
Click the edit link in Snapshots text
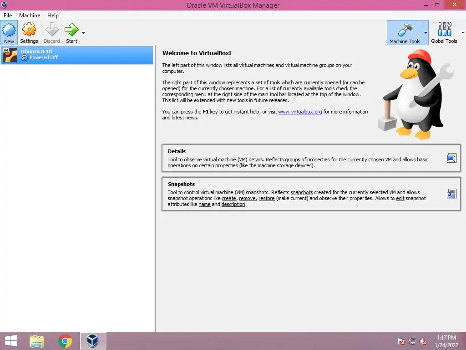(400, 198)
